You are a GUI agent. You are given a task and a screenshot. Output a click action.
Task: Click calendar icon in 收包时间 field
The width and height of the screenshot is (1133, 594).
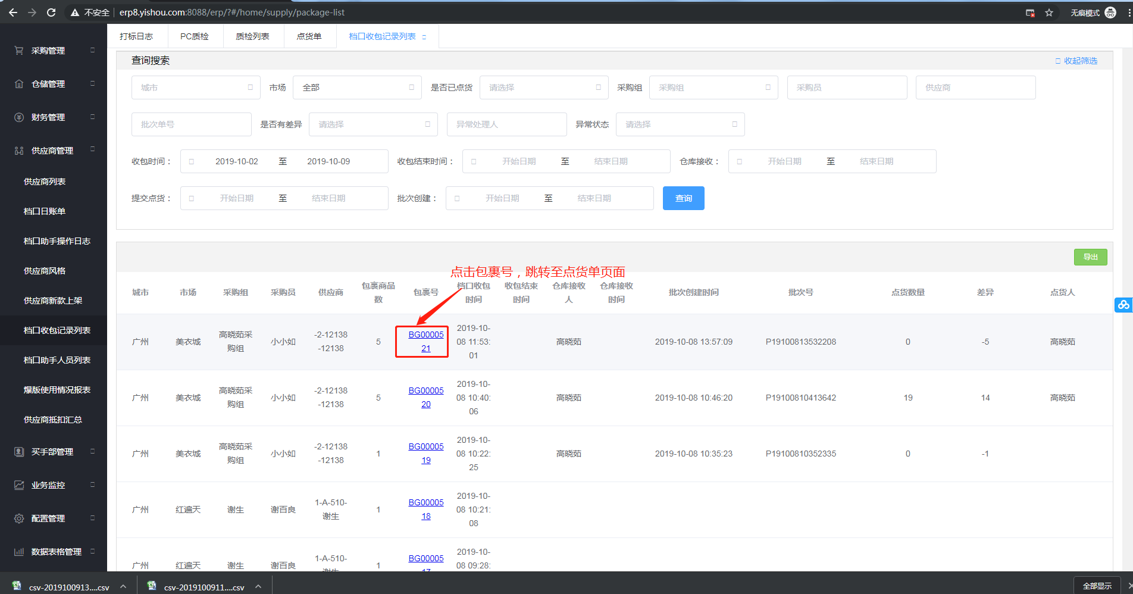point(192,161)
